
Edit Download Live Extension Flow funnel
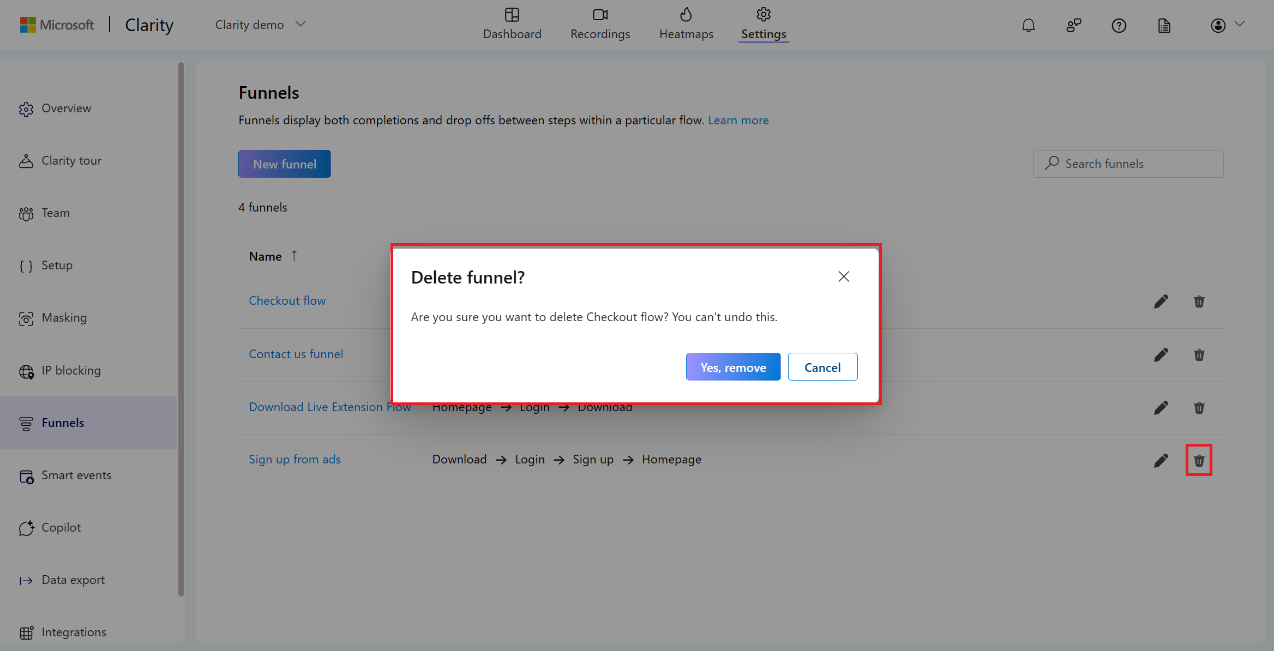[1162, 407]
